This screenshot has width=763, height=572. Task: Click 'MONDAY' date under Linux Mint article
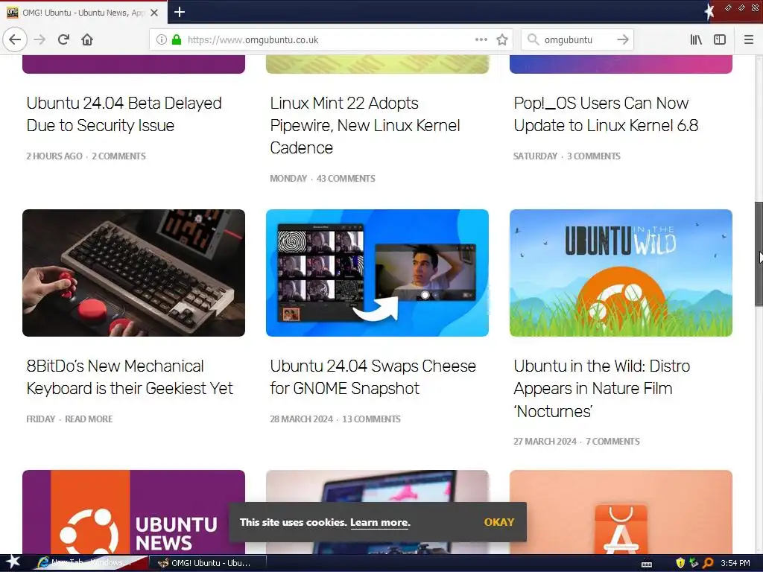tap(288, 179)
